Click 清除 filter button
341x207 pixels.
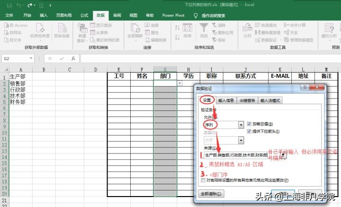[x=219, y=25]
